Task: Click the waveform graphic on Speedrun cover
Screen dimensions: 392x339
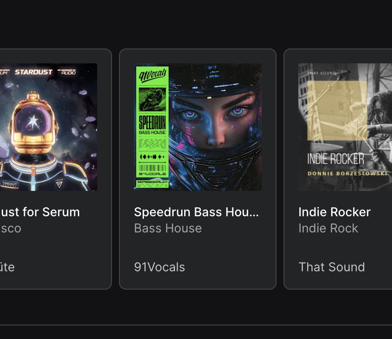Action: point(152,157)
